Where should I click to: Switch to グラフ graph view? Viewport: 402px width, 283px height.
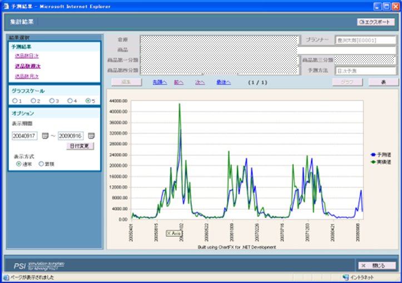click(348, 82)
